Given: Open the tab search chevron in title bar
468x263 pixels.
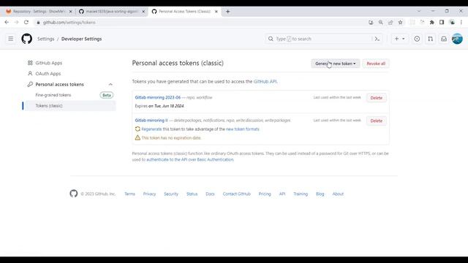Looking at the screenshot, I should pos(419,11).
